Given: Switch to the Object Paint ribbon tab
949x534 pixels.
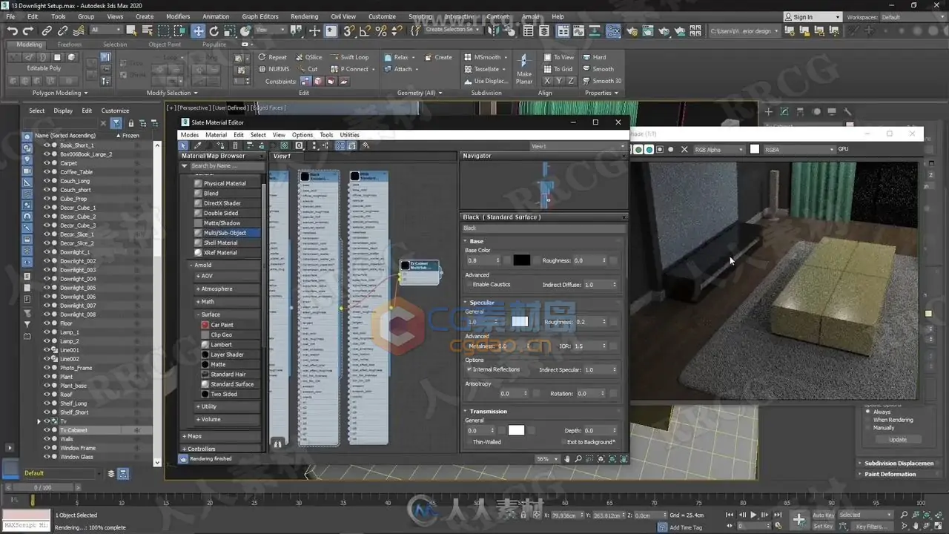Looking at the screenshot, I should coord(165,44).
